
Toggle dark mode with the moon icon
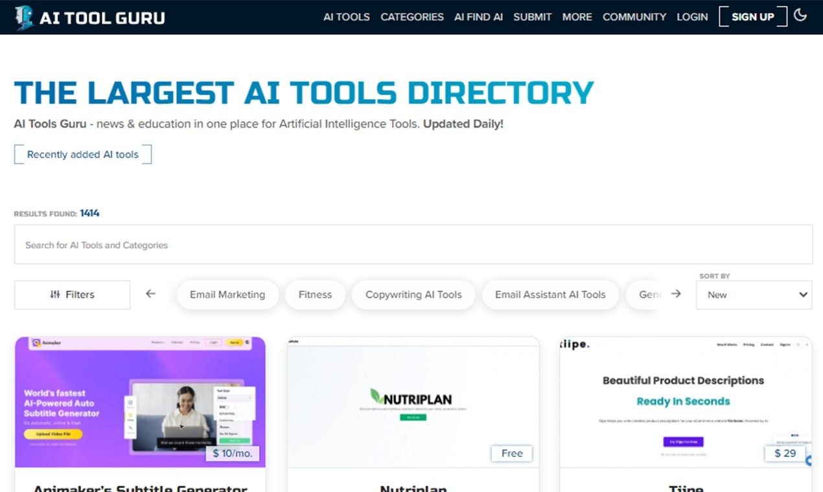(x=800, y=15)
